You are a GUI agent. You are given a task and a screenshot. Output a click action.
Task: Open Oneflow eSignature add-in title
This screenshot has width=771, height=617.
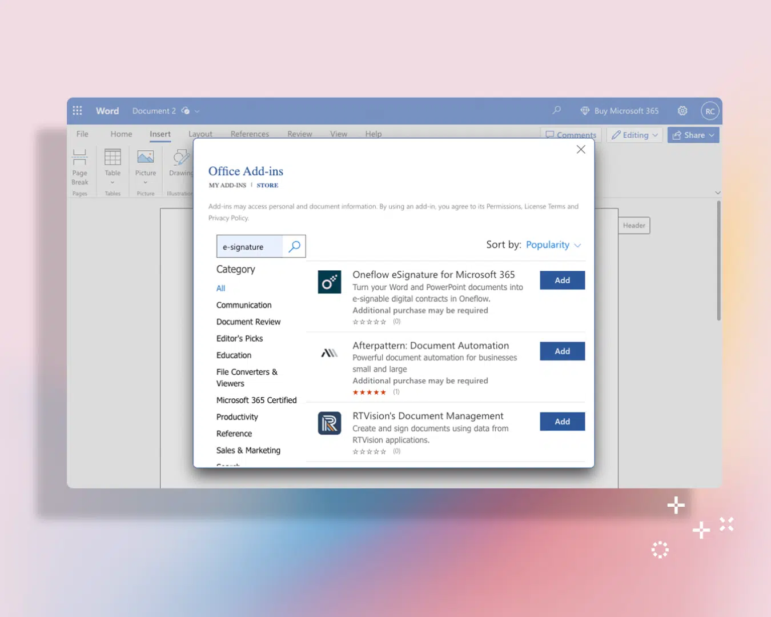point(433,275)
